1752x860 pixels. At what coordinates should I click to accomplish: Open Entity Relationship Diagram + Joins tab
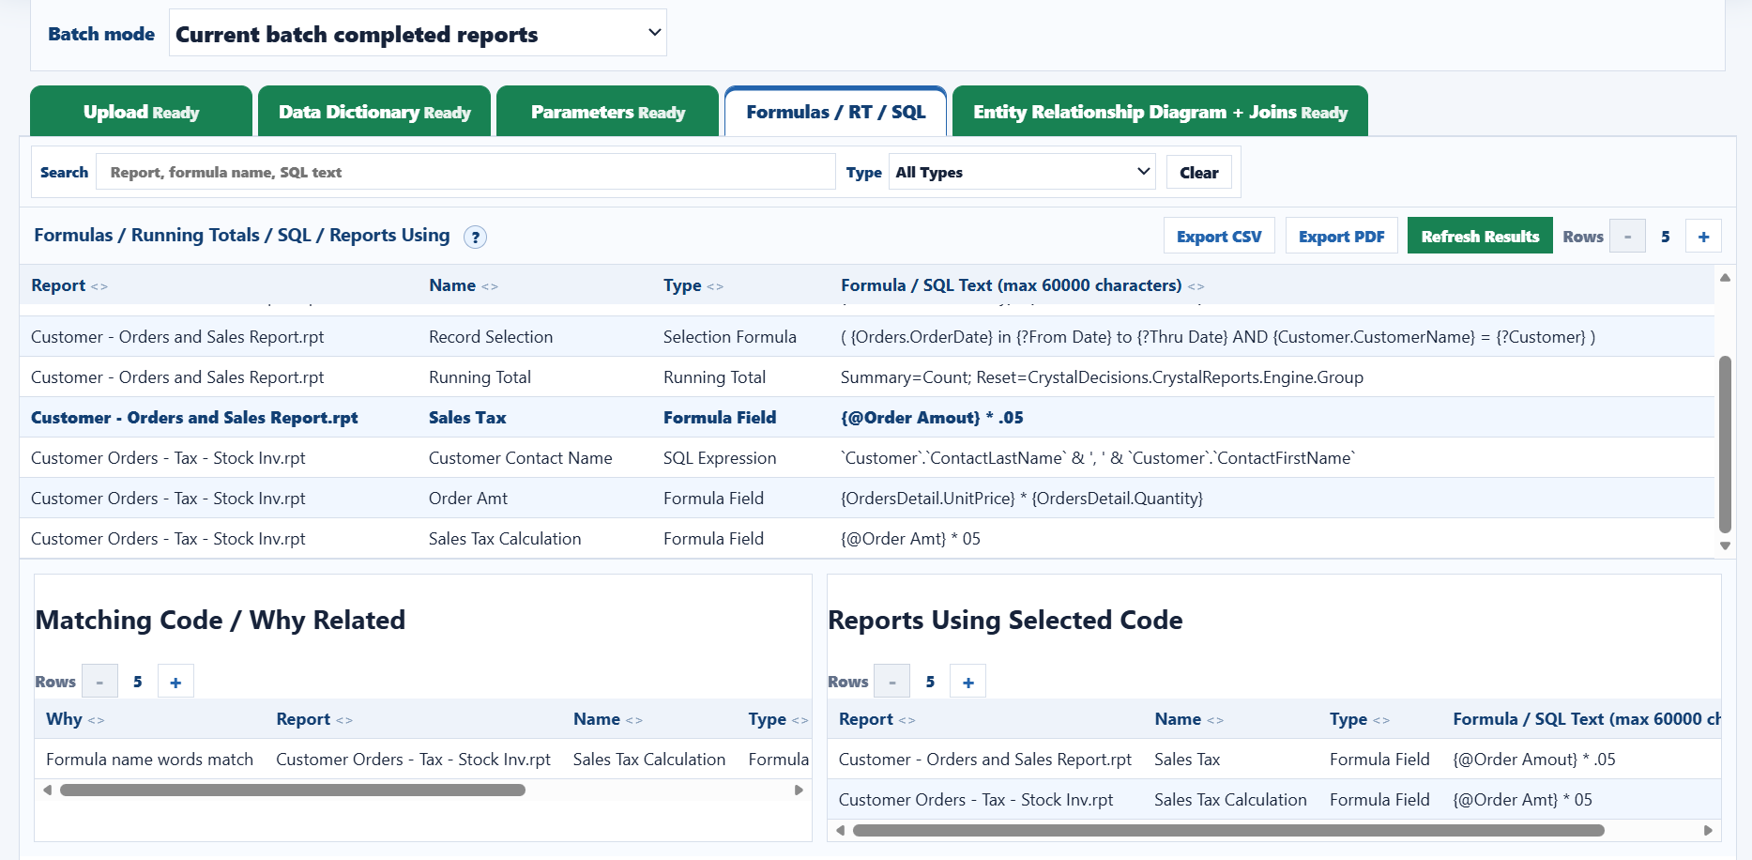1160,112
